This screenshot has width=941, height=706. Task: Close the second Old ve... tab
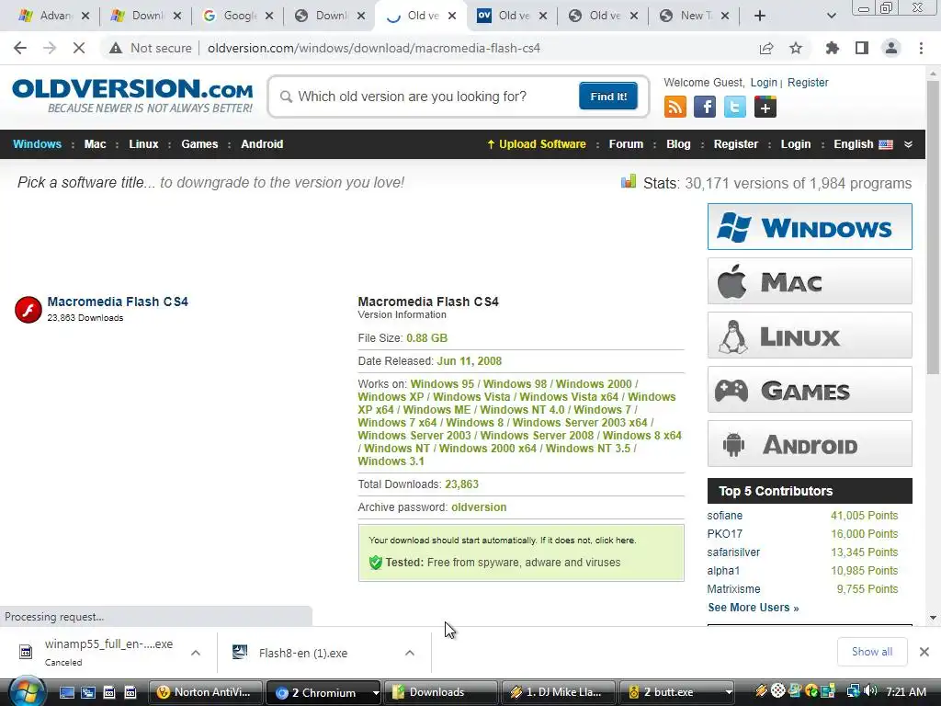(542, 16)
